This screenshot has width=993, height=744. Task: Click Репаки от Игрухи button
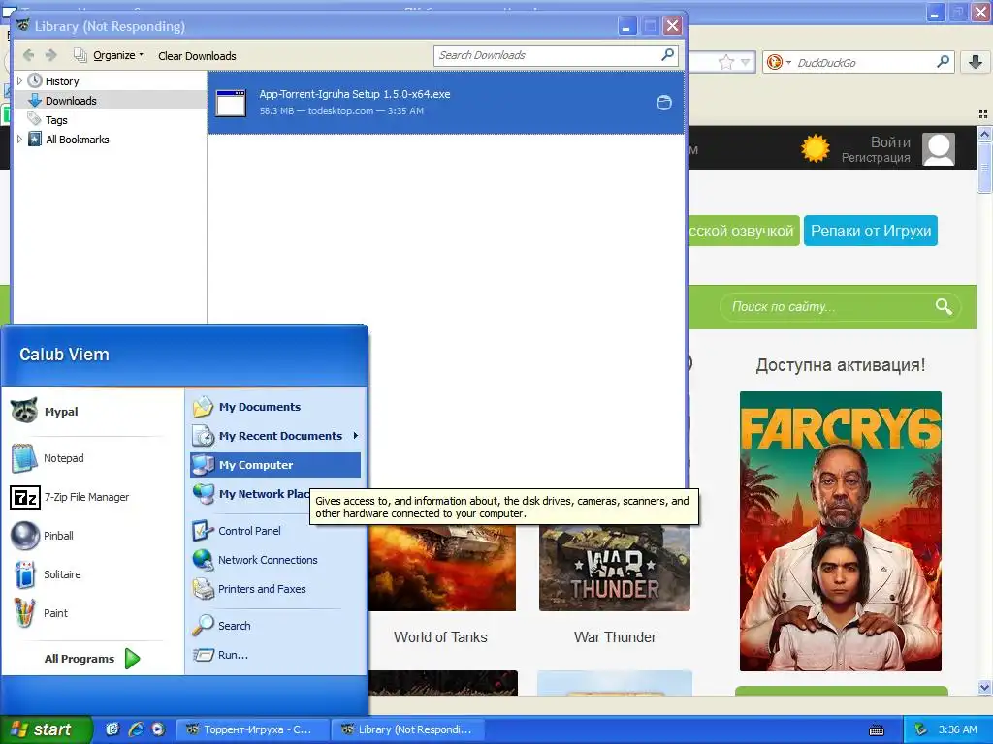[x=871, y=231]
